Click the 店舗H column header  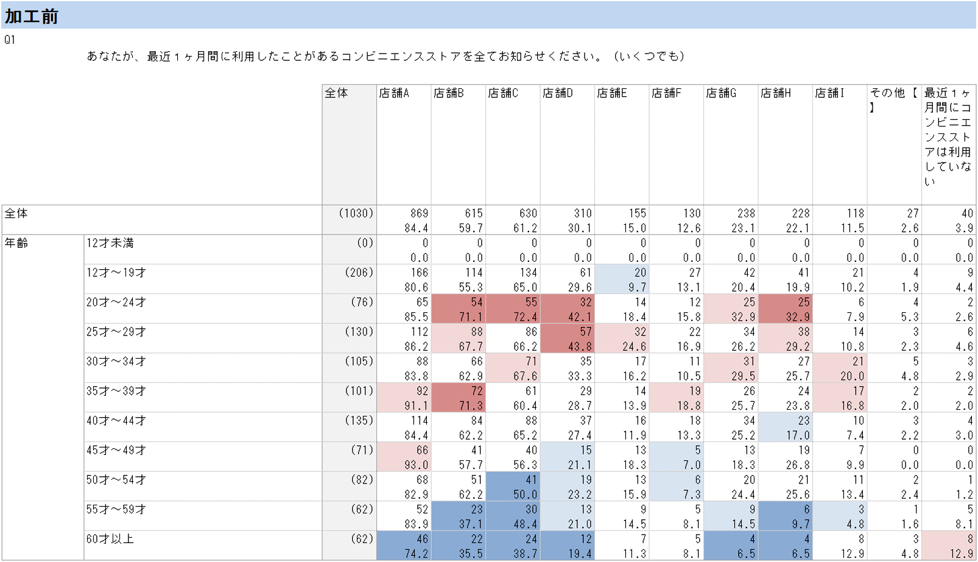(x=786, y=144)
